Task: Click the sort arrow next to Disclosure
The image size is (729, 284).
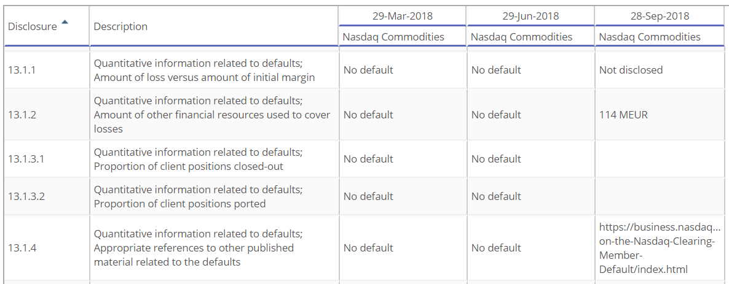Action: pyautogui.click(x=65, y=22)
